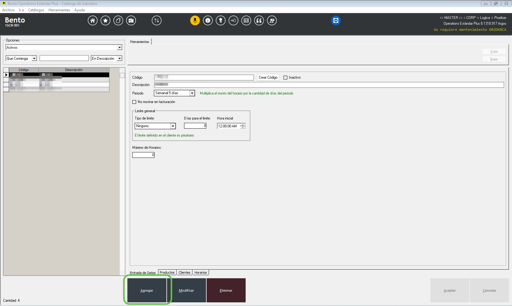
Task: Restore the application window
Action: point(496,3)
